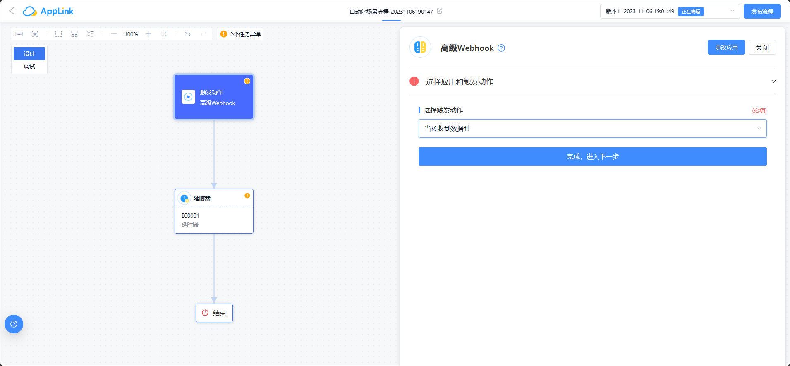Open the floating help button
This screenshot has height=366, width=790.
pyautogui.click(x=14, y=324)
